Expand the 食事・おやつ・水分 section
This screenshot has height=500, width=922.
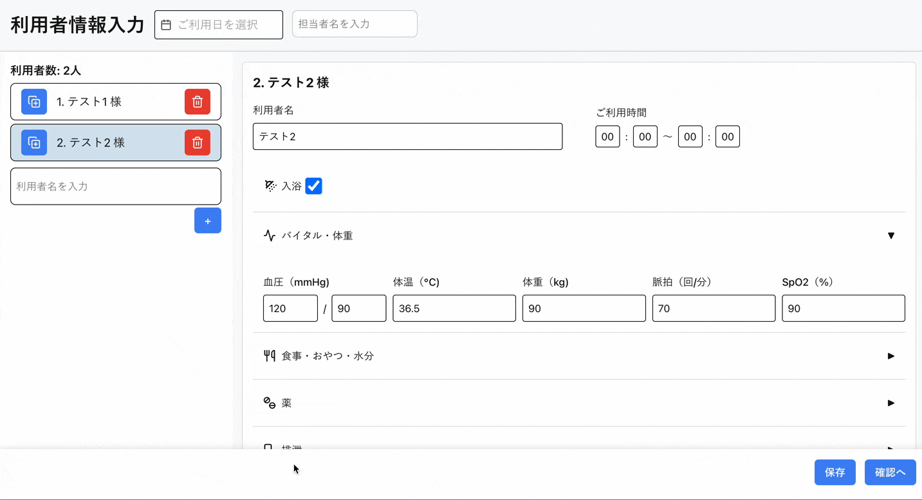point(891,356)
